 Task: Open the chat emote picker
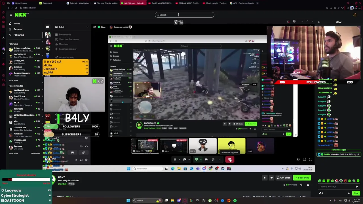point(357,186)
